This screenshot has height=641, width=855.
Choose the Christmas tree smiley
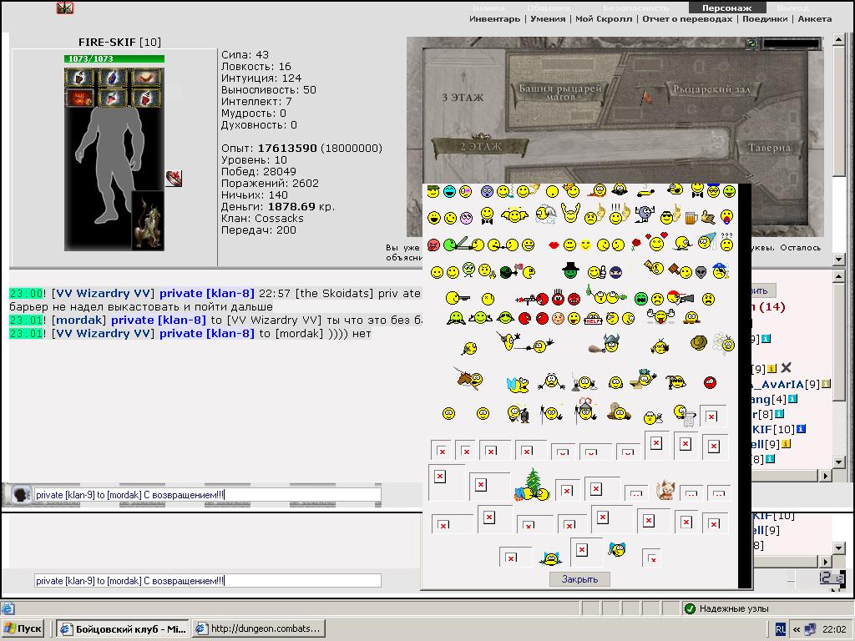point(532,485)
